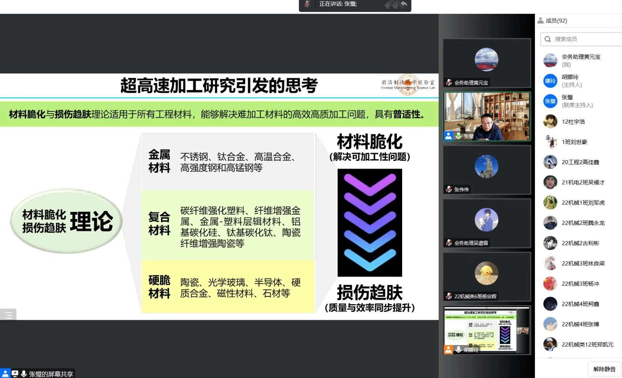Click muted mic icon on 会务助理吴谱雷 tile

click(x=449, y=243)
